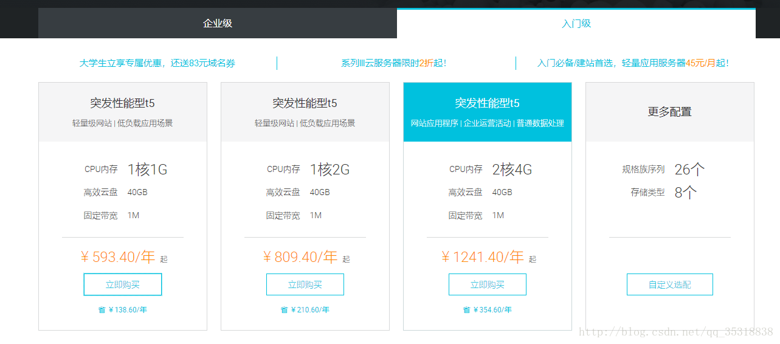Click crown icon beside ￥354.60/年

point(466,310)
